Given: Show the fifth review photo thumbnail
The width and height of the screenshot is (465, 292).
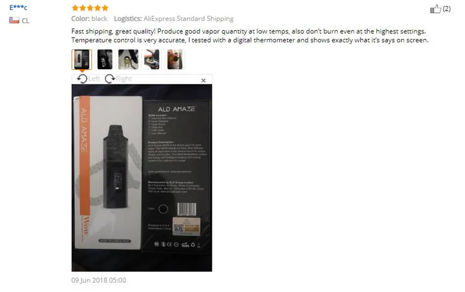Looking at the screenshot, I should click(x=175, y=59).
